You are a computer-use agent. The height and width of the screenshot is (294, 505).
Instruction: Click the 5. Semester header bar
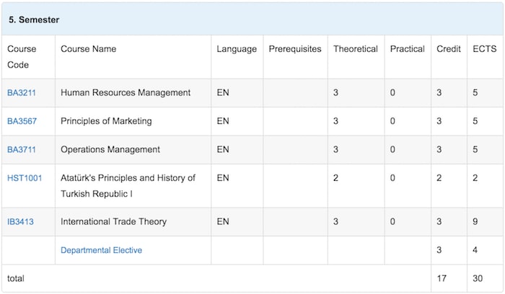[x=33, y=19]
